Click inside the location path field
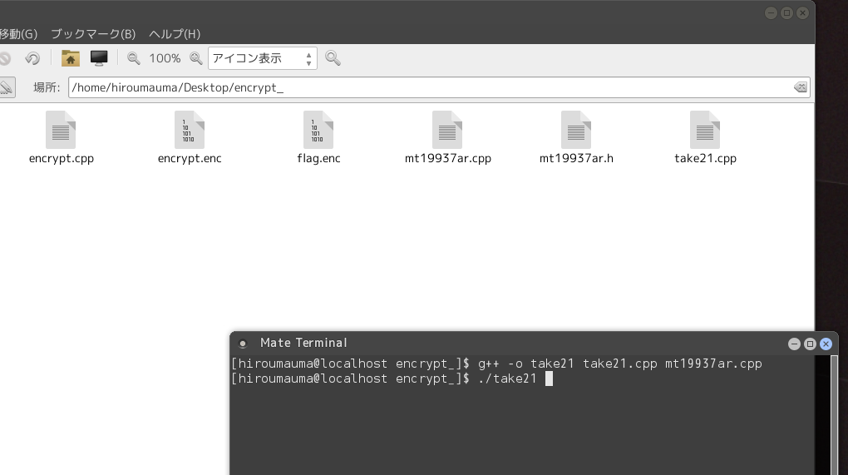The width and height of the screenshot is (848, 475). click(416, 87)
